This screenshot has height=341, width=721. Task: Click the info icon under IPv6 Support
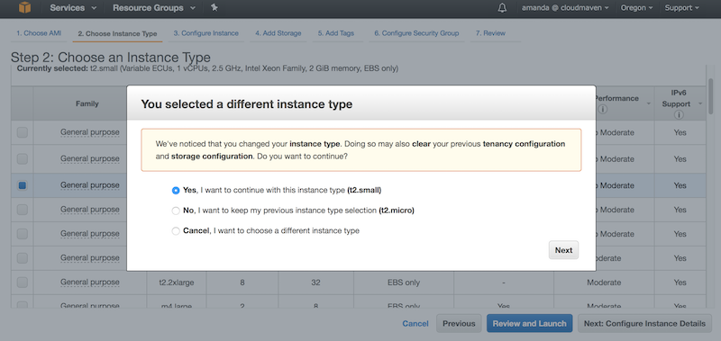680,115
